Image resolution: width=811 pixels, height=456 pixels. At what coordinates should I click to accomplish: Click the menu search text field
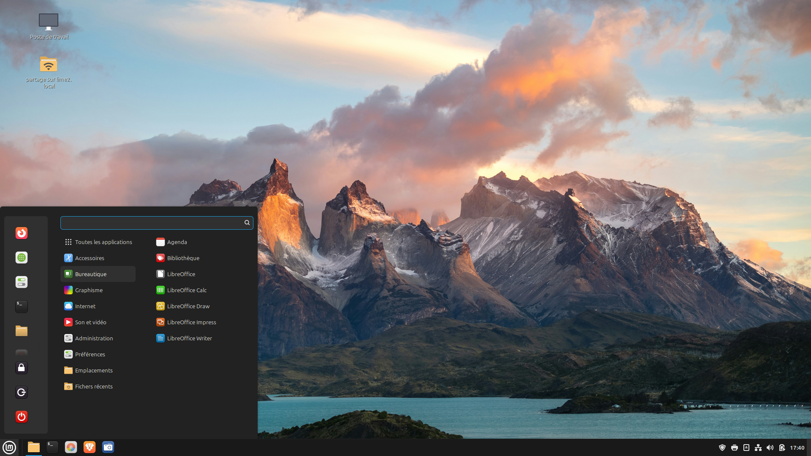coord(152,223)
